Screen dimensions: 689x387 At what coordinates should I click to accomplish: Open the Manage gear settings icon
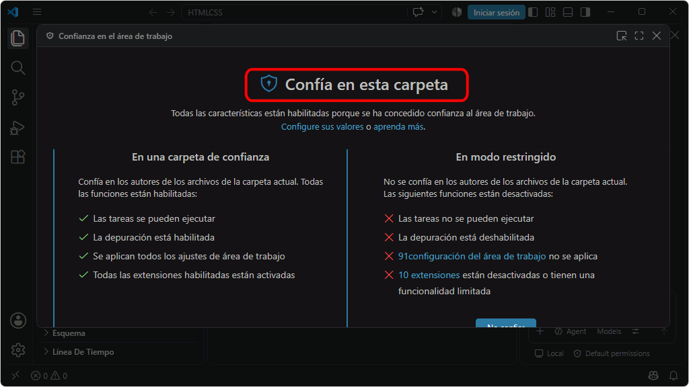(18, 350)
